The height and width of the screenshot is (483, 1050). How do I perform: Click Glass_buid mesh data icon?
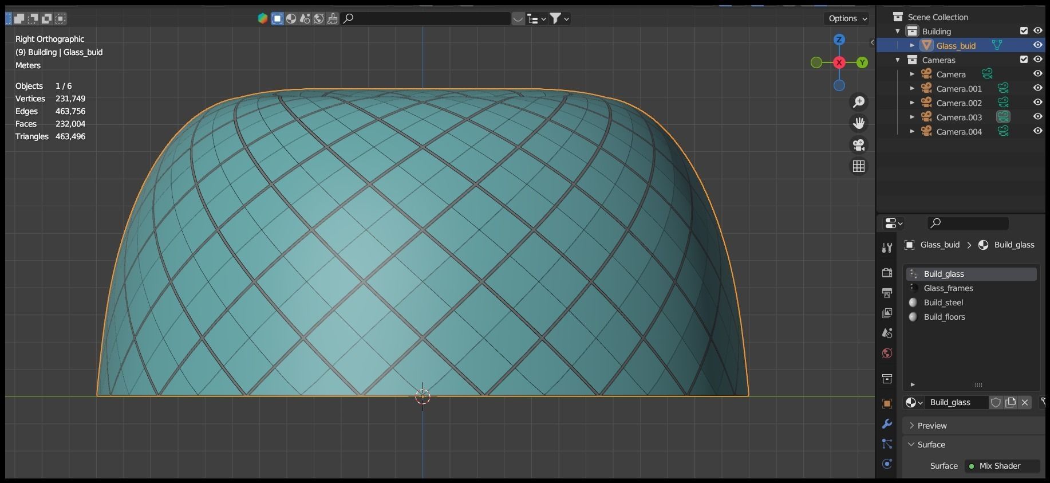(997, 45)
